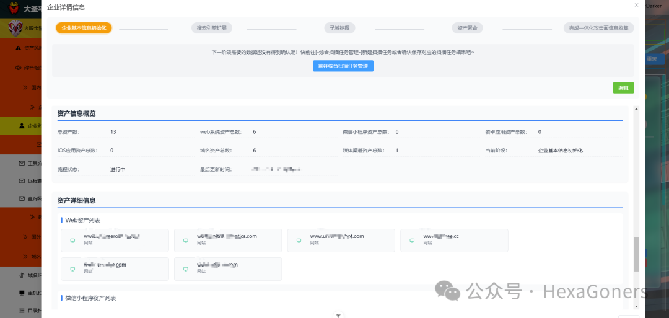
Task: Select the 子域挖掘 step
Action: coord(339,28)
